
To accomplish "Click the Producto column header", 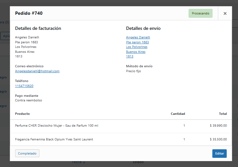I will (22, 114).
